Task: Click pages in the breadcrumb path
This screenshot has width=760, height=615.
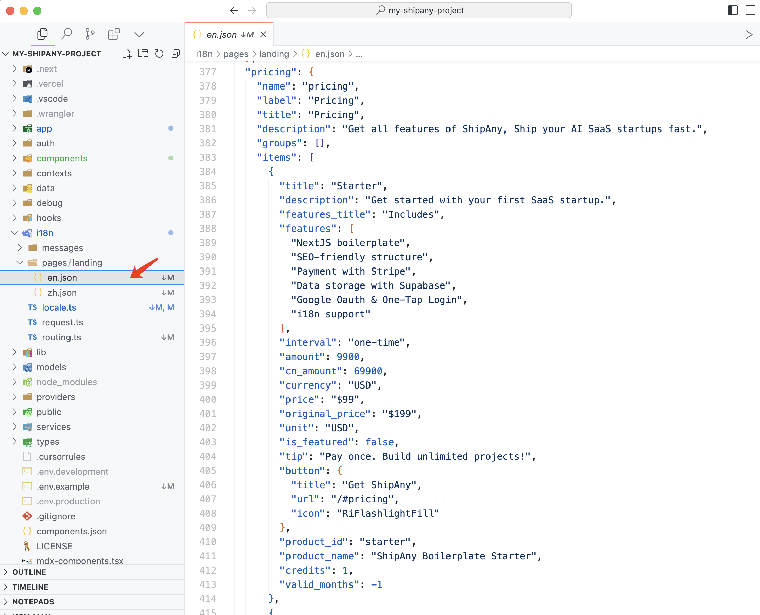Action: [236, 54]
